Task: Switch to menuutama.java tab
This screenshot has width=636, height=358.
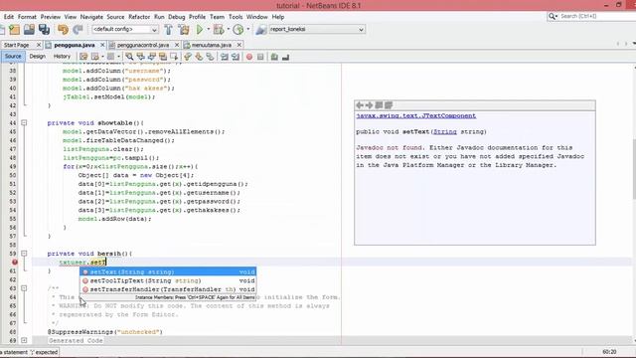Action: click(x=212, y=45)
